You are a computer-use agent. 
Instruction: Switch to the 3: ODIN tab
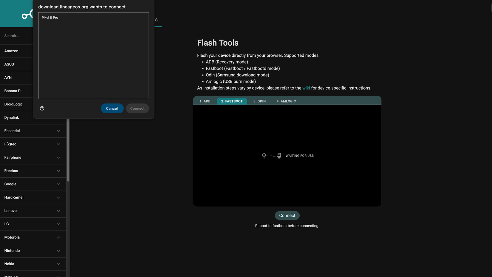pyautogui.click(x=259, y=101)
